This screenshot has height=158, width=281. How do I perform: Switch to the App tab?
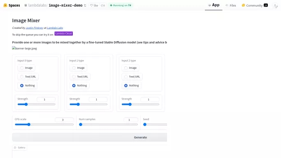214,5
